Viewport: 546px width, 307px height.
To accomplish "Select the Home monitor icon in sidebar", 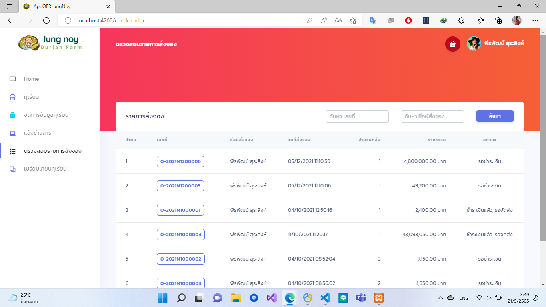I will (x=12, y=79).
